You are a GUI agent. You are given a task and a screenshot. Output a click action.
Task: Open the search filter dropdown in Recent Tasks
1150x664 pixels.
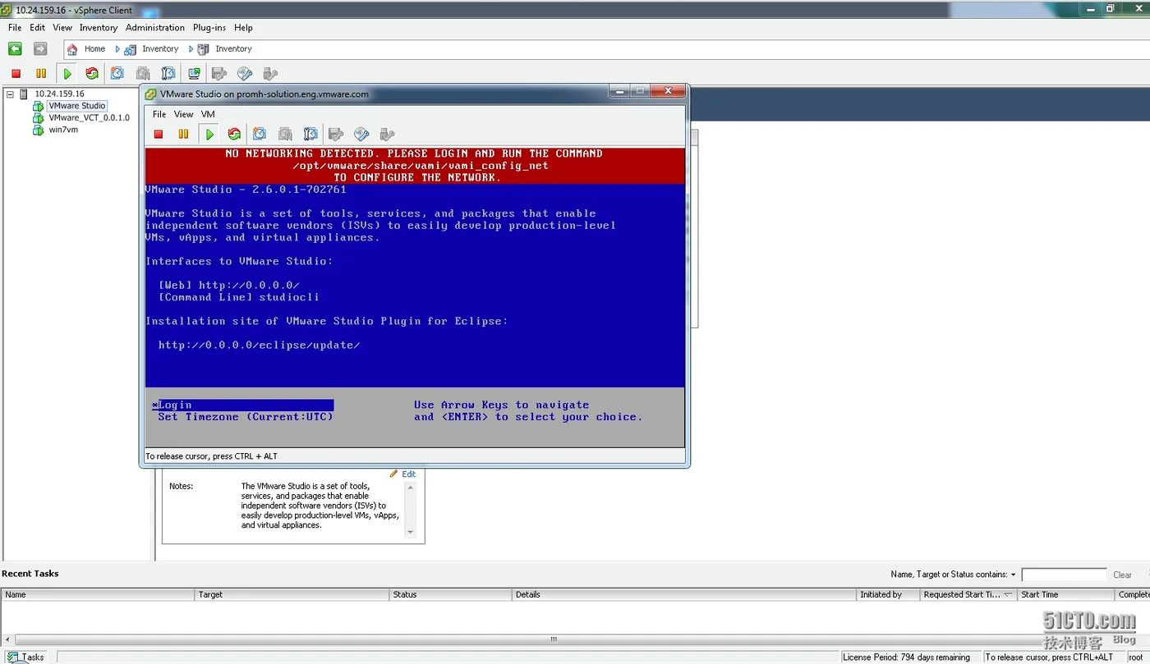coord(1014,575)
